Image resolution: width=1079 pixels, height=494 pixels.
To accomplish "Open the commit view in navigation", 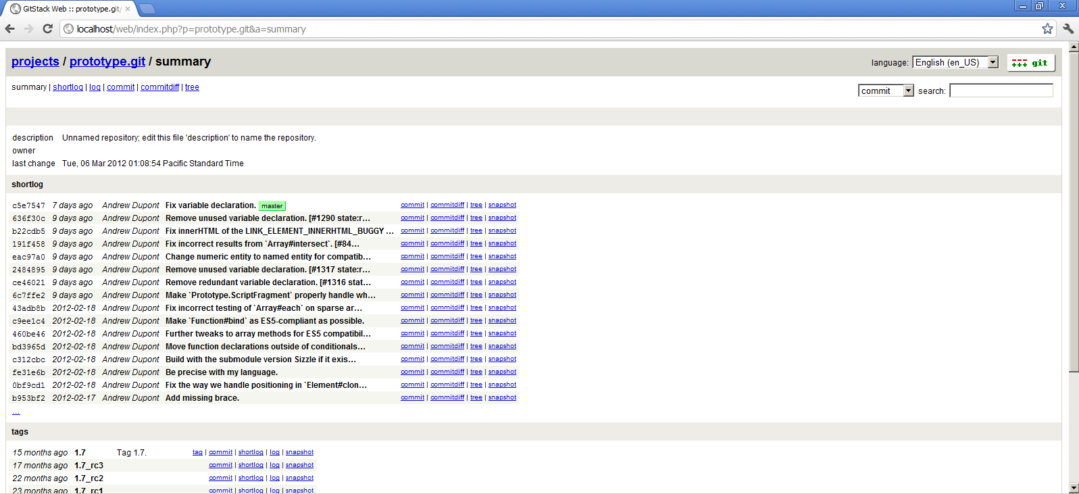I will click(120, 87).
